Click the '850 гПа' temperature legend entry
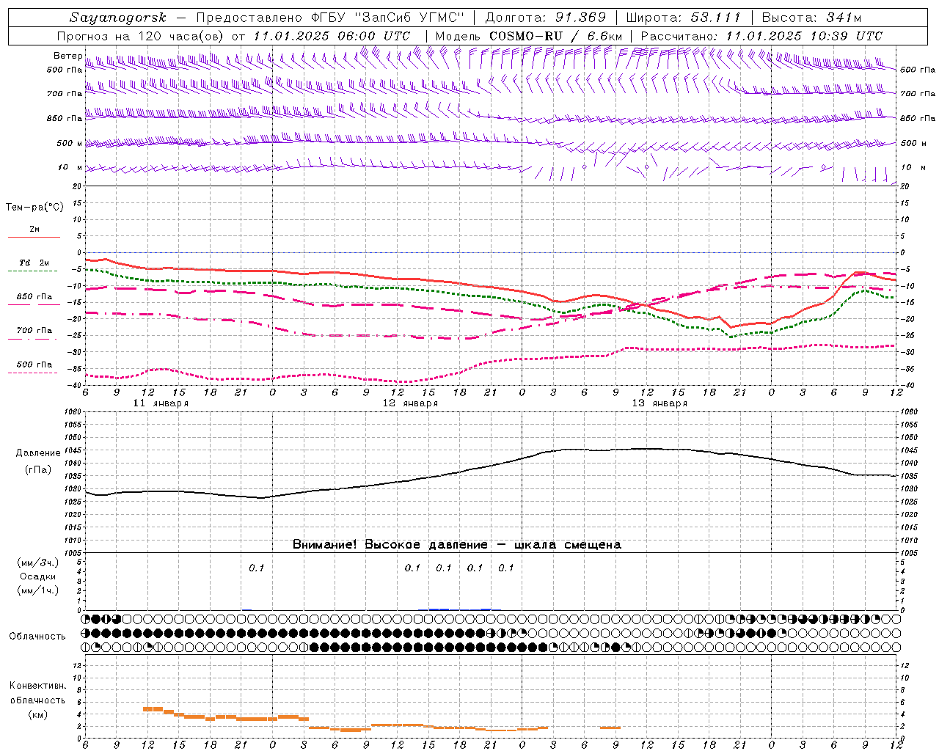 34,297
